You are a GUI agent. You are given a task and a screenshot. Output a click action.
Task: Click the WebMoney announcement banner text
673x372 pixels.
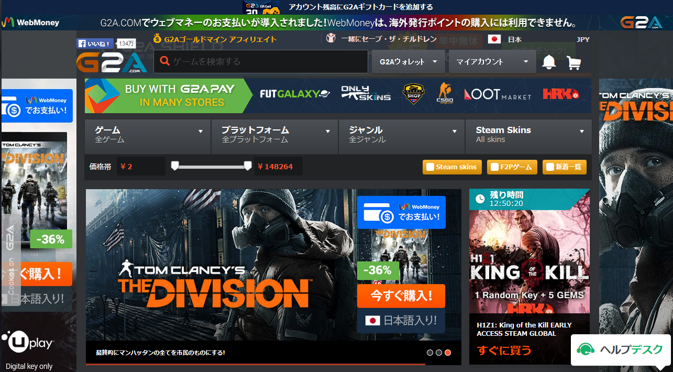pyautogui.click(x=339, y=23)
